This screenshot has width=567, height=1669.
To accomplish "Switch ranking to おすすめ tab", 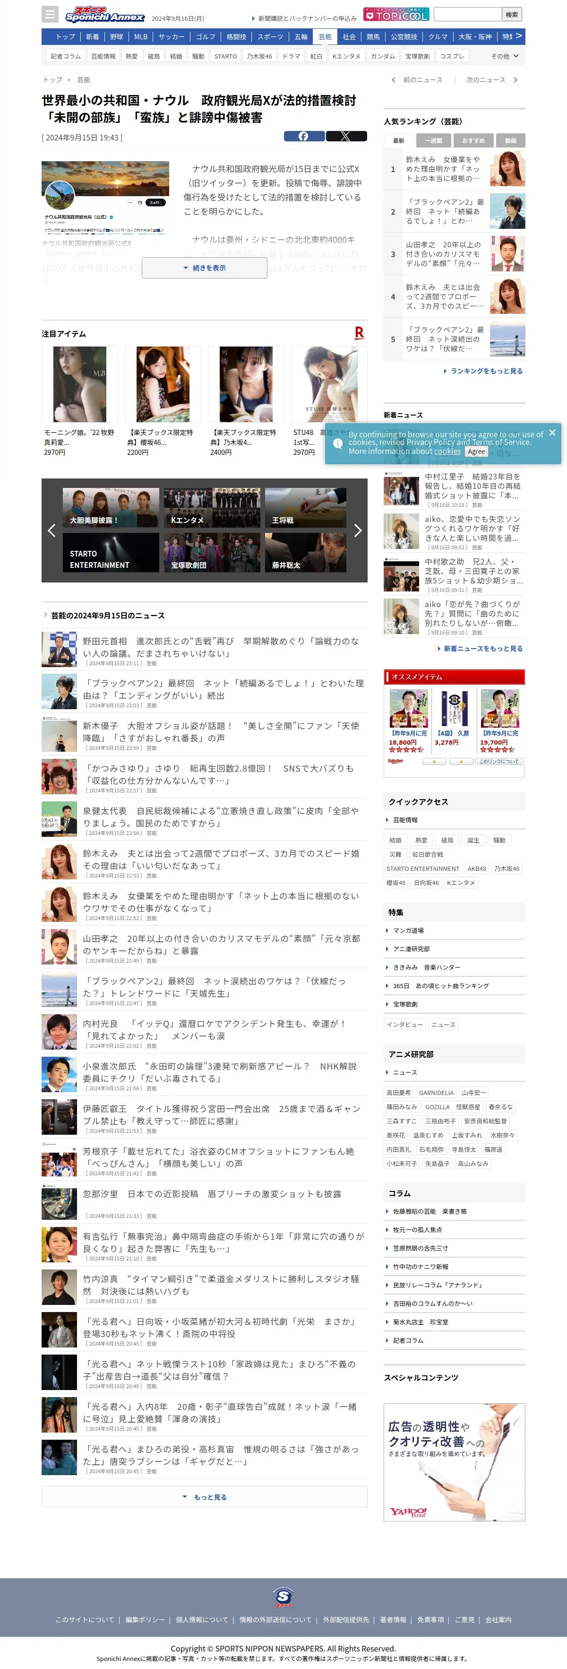I will point(473,140).
